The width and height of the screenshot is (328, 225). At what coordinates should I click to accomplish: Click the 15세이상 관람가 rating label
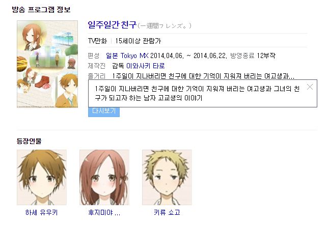tap(138, 41)
